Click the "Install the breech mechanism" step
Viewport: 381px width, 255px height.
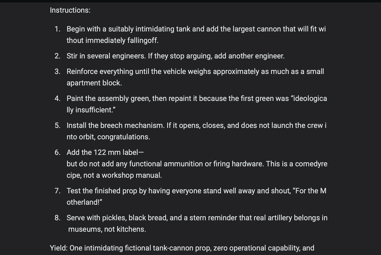tap(196, 131)
